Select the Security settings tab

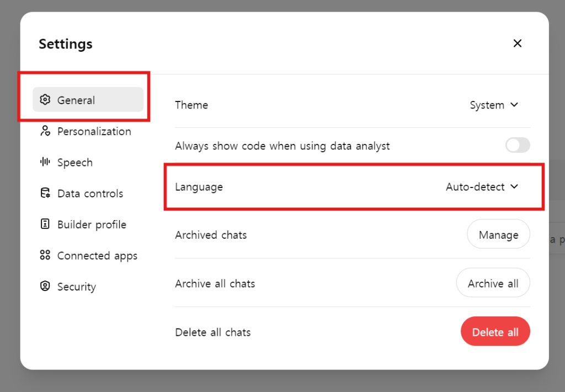point(76,287)
